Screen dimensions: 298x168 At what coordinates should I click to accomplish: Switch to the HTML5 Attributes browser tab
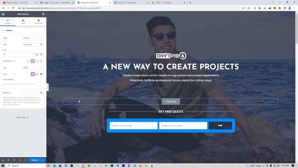coord(168,3)
